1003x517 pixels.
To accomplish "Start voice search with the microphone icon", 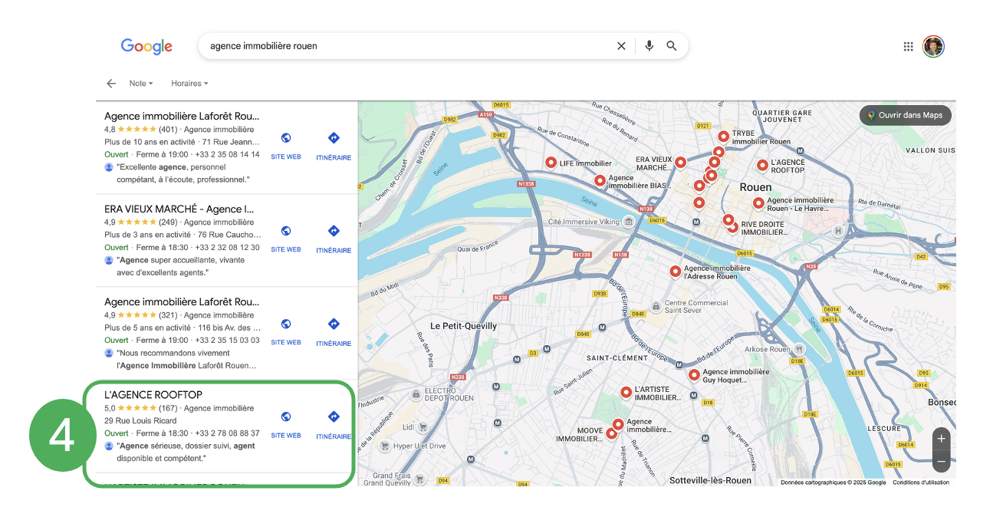I will [649, 46].
